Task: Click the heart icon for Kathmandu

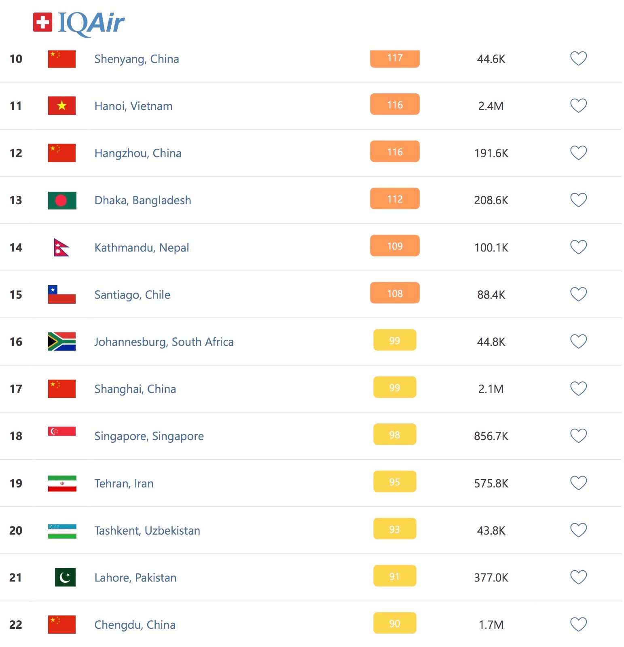Action: point(578,247)
